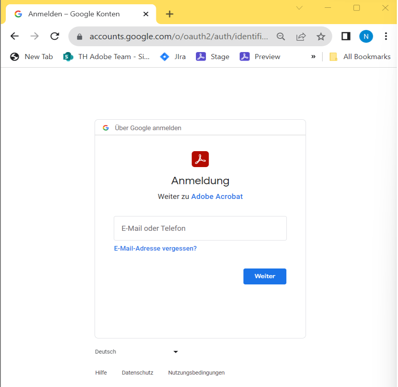This screenshot has width=398, height=387.
Task: Expand the hidden bookmarks chevron
Action: pyautogui.click(x=313, y=56)
